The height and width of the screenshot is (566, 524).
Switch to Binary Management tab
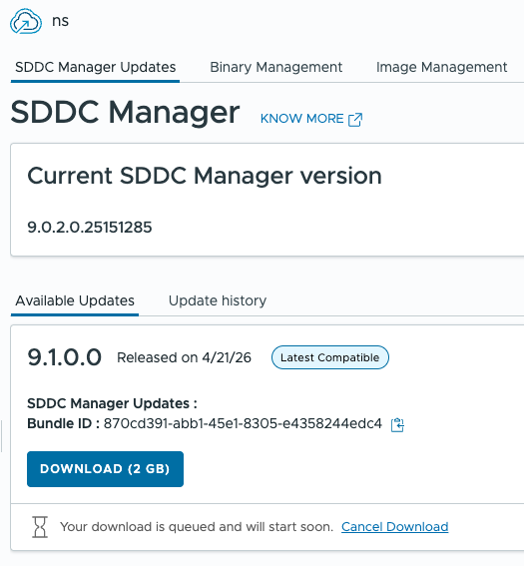pyautogui.click(x=276, y=68)
